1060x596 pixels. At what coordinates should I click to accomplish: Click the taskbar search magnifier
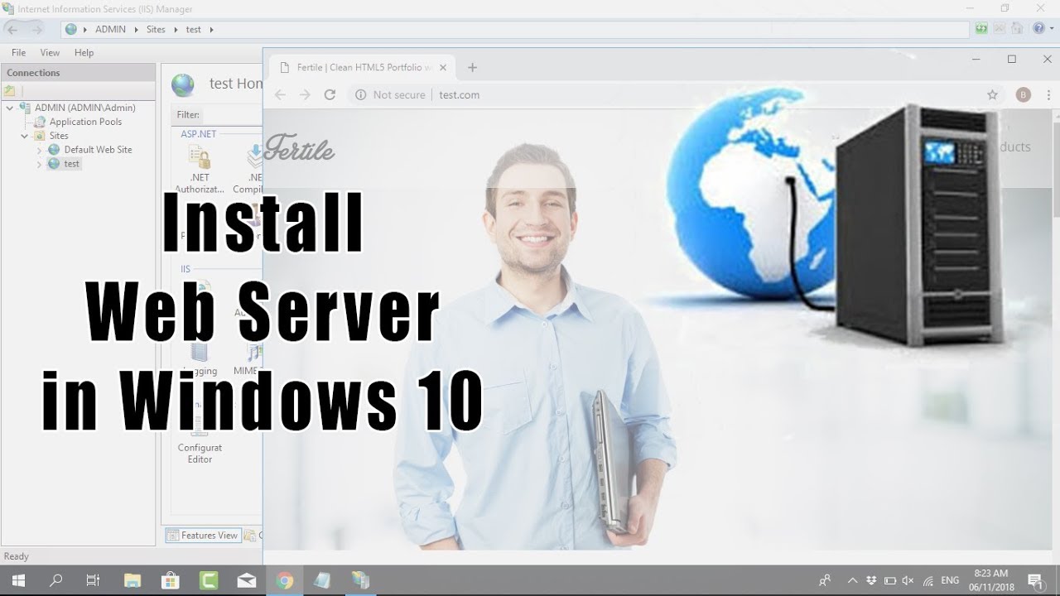[55, 580]
